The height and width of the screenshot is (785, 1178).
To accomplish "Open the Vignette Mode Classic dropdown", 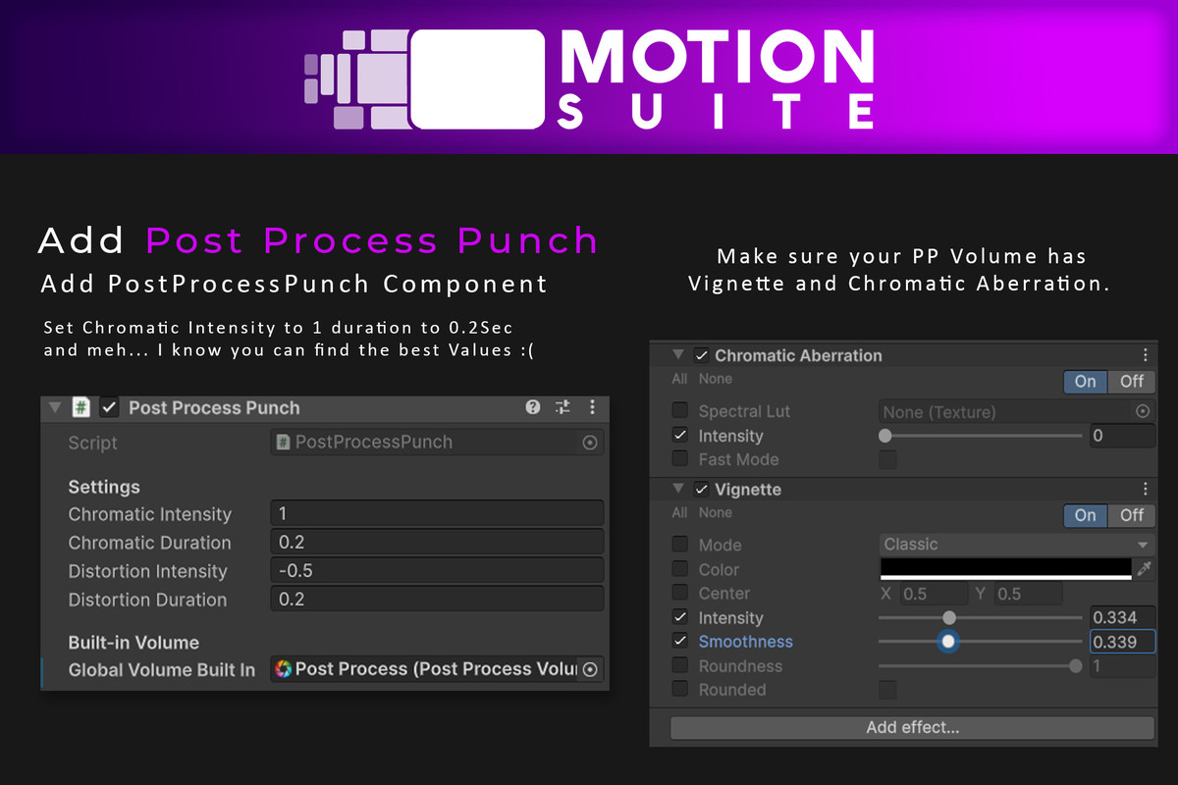I will [x=1017, y=545].
